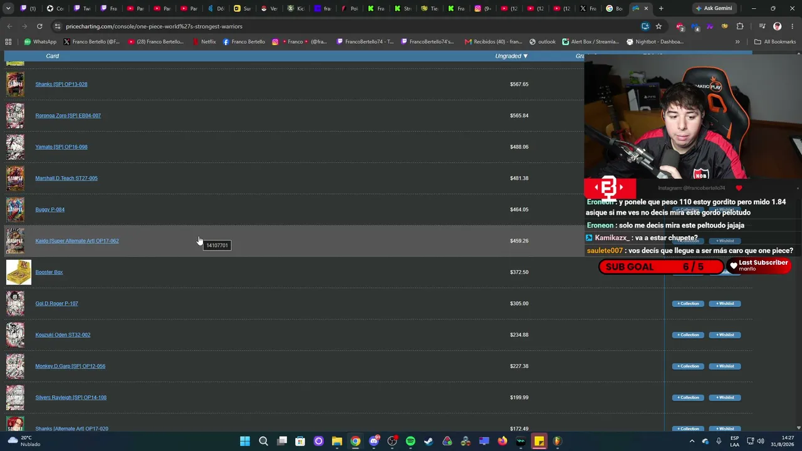The image size is (802, 451).
Task: Click the Shanks [SP] OP13-028 card thumbnail
Action: tap(15, 85)
